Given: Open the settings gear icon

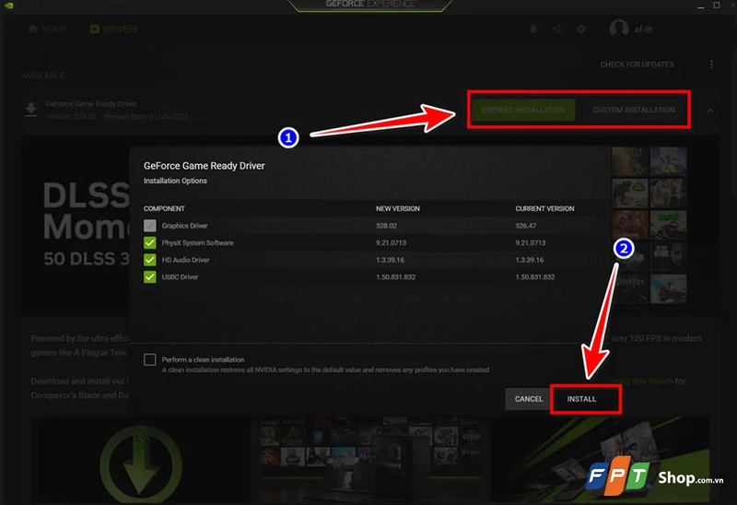Looking at the screenshot, I should click(x=581, y=29).
